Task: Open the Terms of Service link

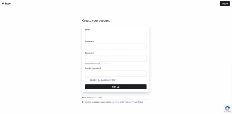Action: tap(121, 102)
